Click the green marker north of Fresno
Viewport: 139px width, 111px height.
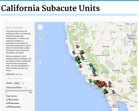[x=90, y=65]
